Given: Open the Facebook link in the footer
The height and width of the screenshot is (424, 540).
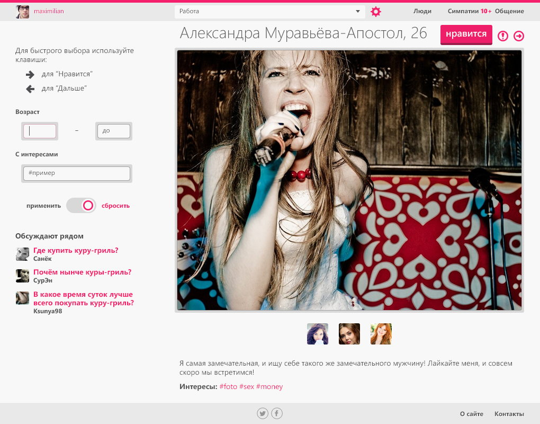Looking at the screenshot, I should [277, 413].
